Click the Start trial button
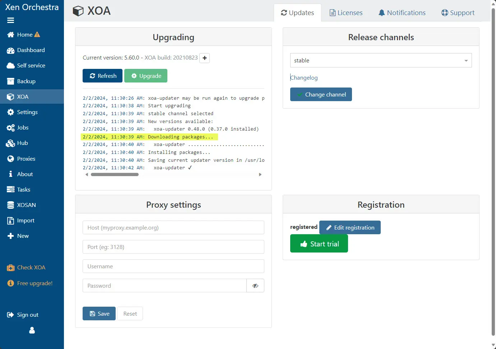The height and width of the screenshot is (349, 496). pyautogui.click(x=319, y=244)
